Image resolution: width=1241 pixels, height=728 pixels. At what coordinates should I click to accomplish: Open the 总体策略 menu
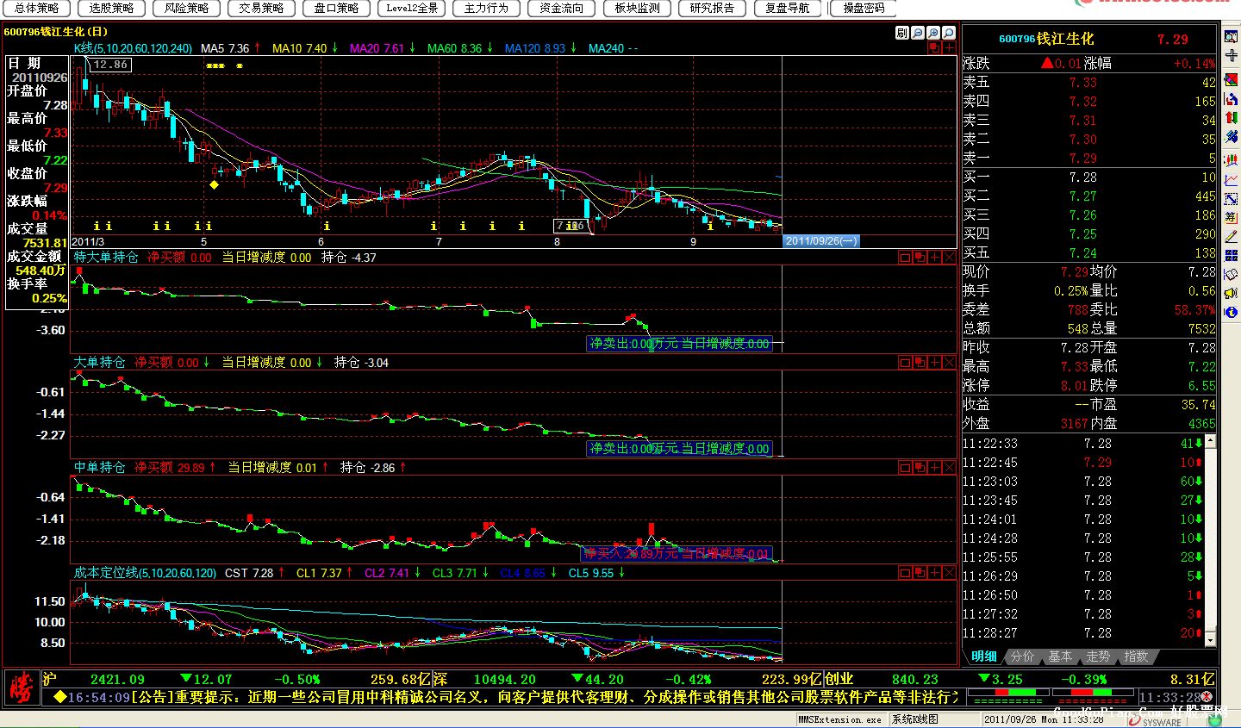[37, 8]
